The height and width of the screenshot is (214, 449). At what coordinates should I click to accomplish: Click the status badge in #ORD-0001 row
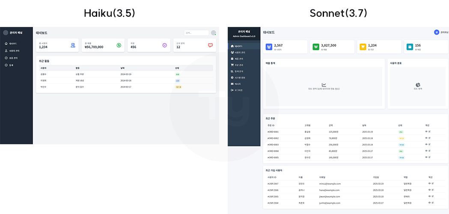[x=401, y=132]
